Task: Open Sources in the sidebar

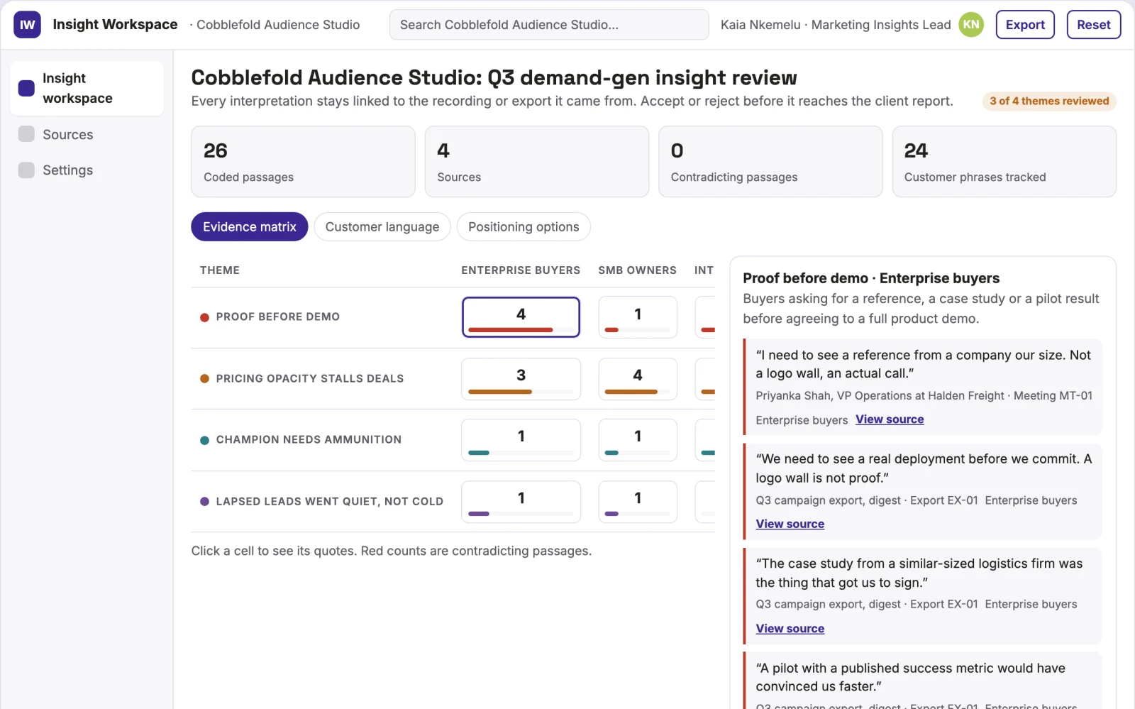Action: [67, 135]
